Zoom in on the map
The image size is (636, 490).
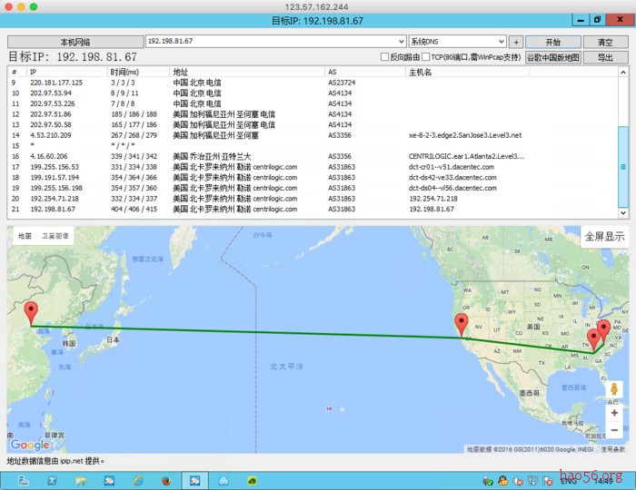click(x=614, y=413)
